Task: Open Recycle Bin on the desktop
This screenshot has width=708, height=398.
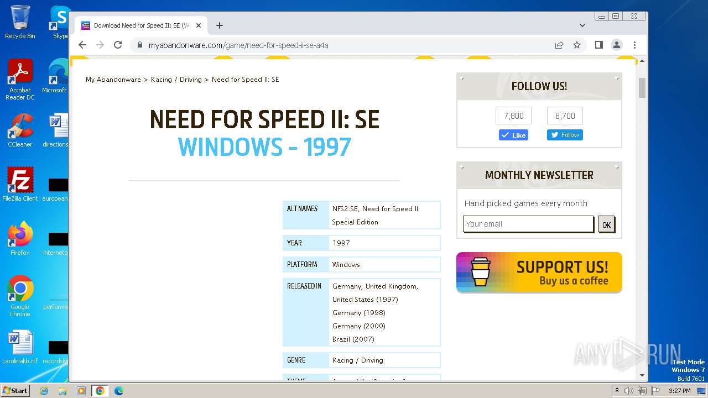Action: click(x=20, y=22)
